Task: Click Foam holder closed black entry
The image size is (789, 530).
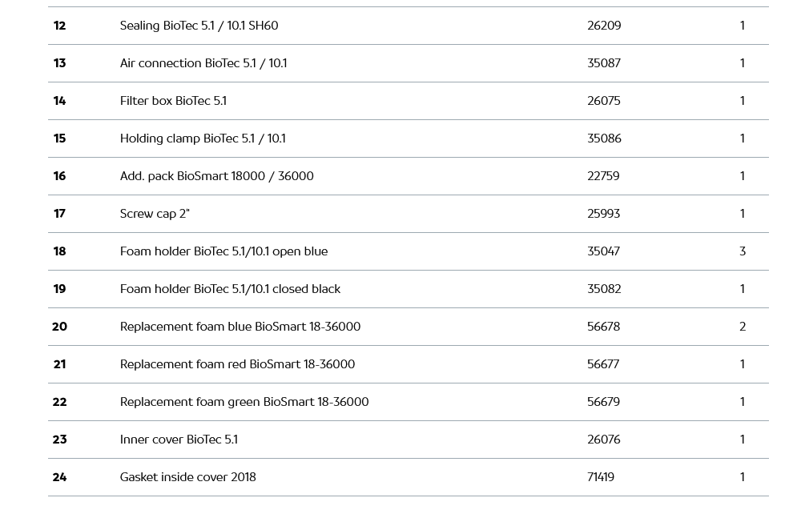Action: point(230,289)
